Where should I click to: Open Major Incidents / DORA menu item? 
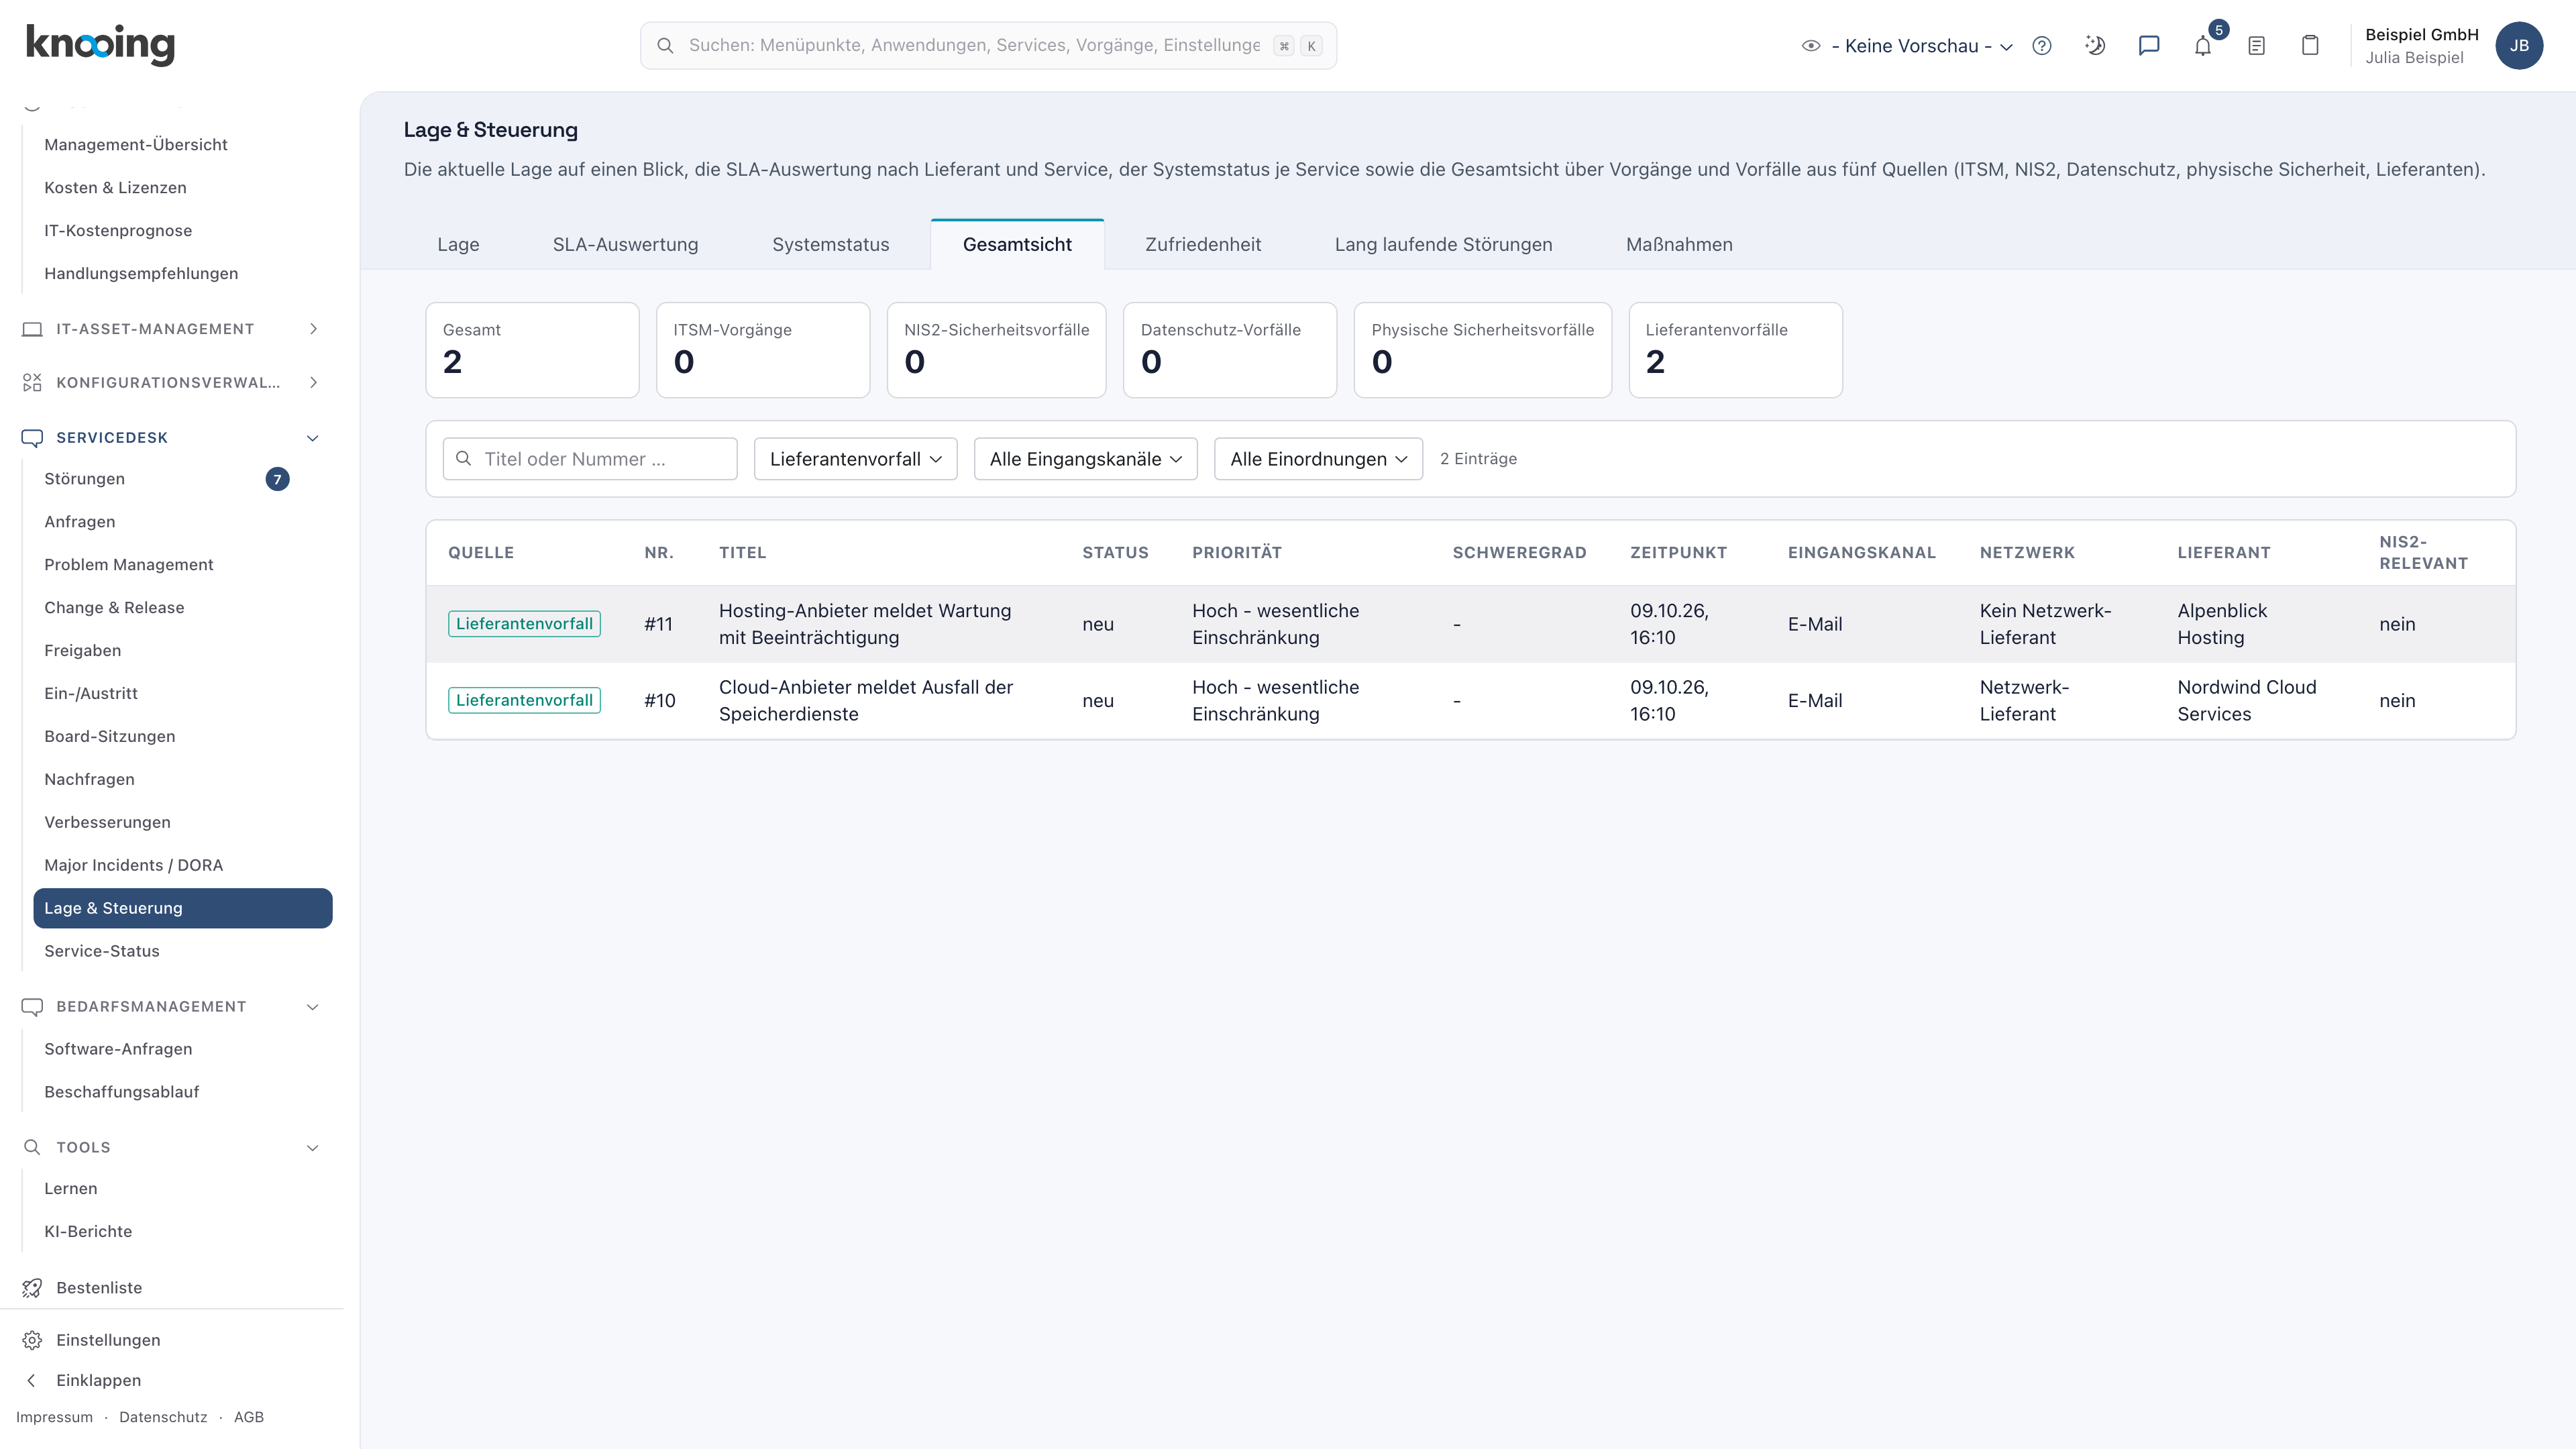click(182, 865)
